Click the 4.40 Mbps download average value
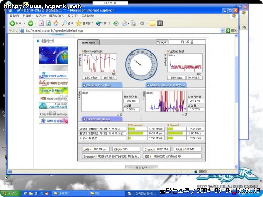This screenshot has height=197, width=263. [x=156, y=129]
